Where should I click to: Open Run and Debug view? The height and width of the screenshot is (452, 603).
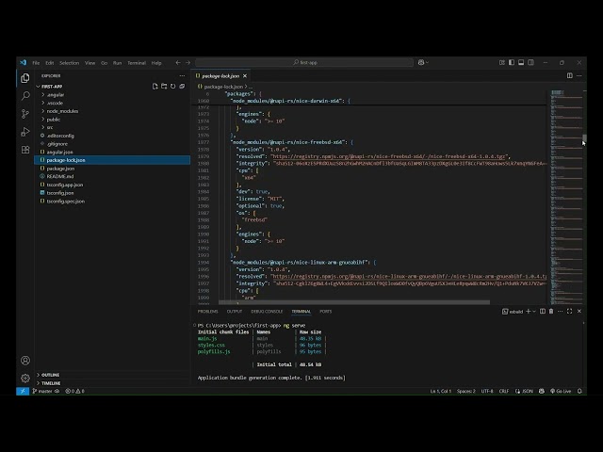click(25, 132)
